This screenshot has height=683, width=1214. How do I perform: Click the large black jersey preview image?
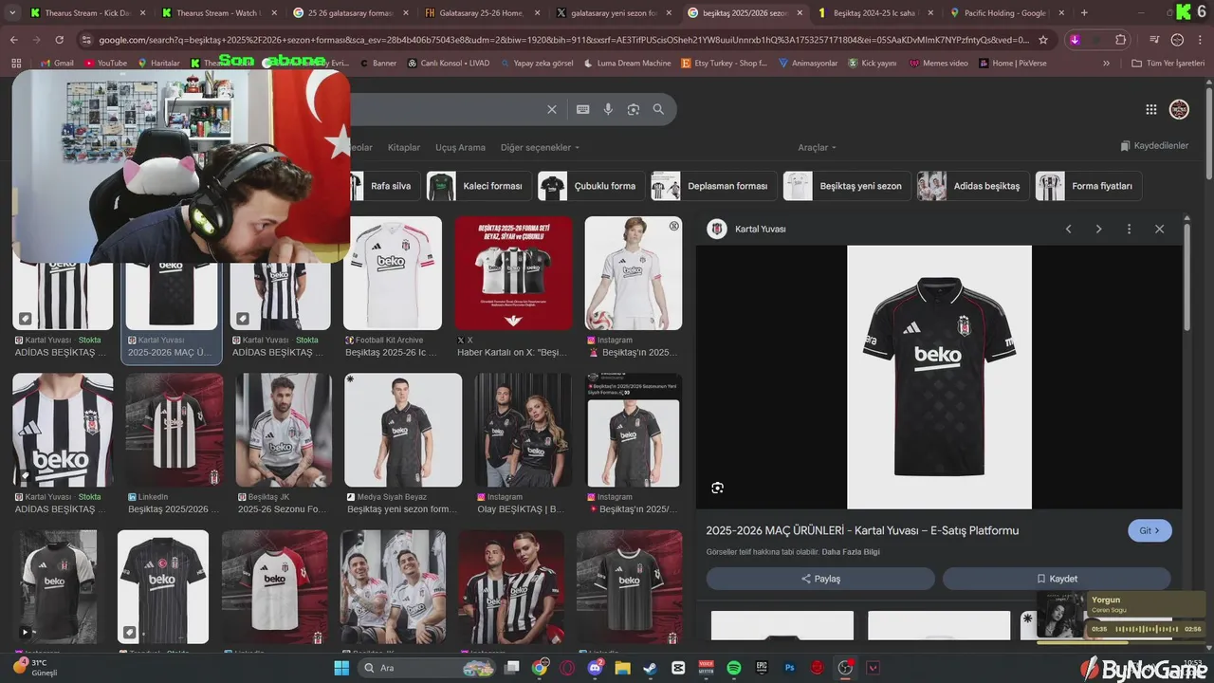[939, 377]
